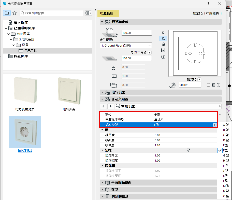This screenshot has height=200, width=232.
Task: Expand the 模型 section
Action: (x=102, y=189)
